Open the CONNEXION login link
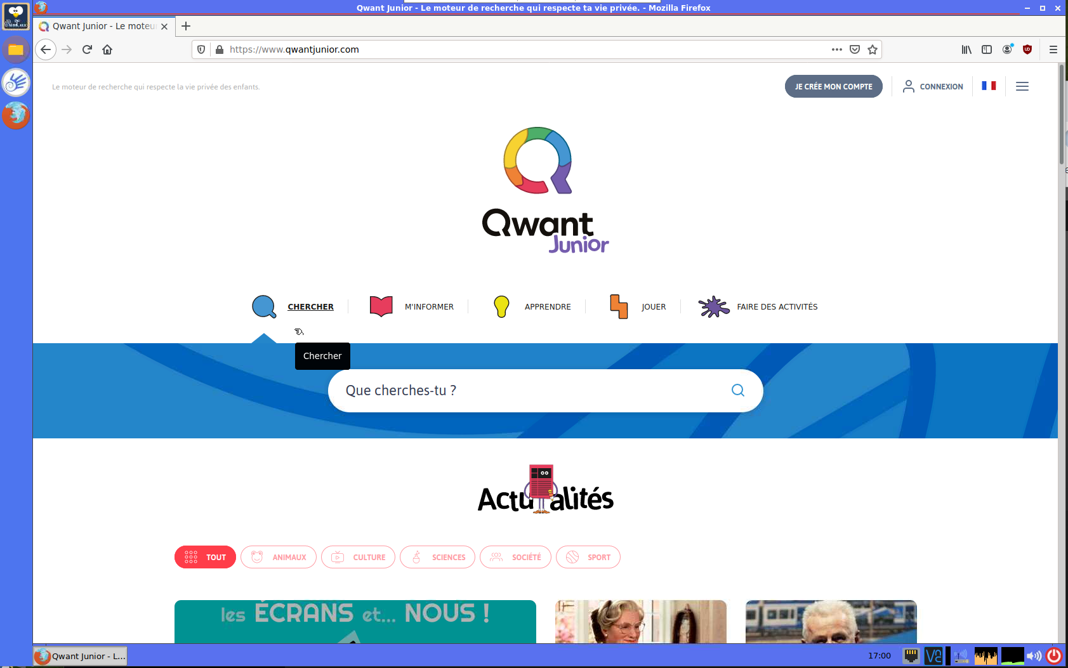The width and height of the screenshot is (1068, 668). (x=933, y=86)
